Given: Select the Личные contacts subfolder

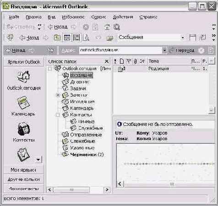Looking at the screenshot, I should [86, 121].
